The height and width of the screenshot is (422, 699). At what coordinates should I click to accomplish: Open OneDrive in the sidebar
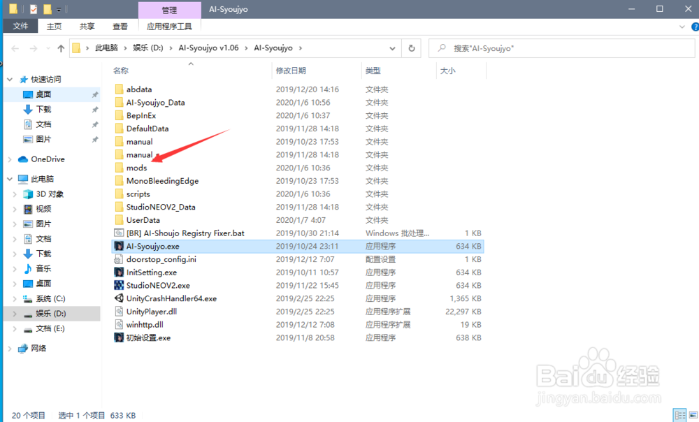pos(48,159)
